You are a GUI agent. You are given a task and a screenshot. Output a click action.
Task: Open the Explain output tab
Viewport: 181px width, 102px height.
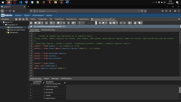[x=46, y=78]
